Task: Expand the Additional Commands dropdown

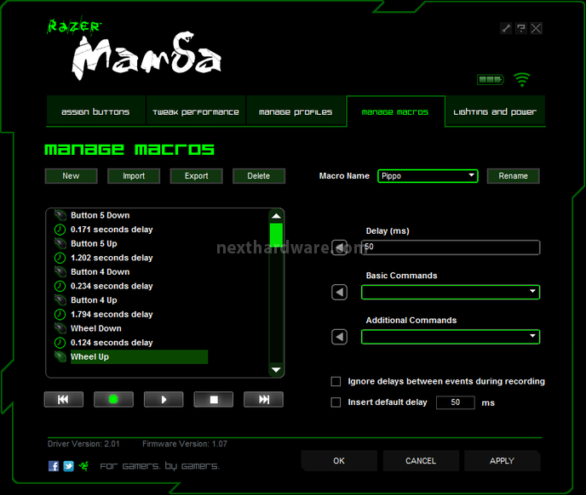Action: click(451, 337)
